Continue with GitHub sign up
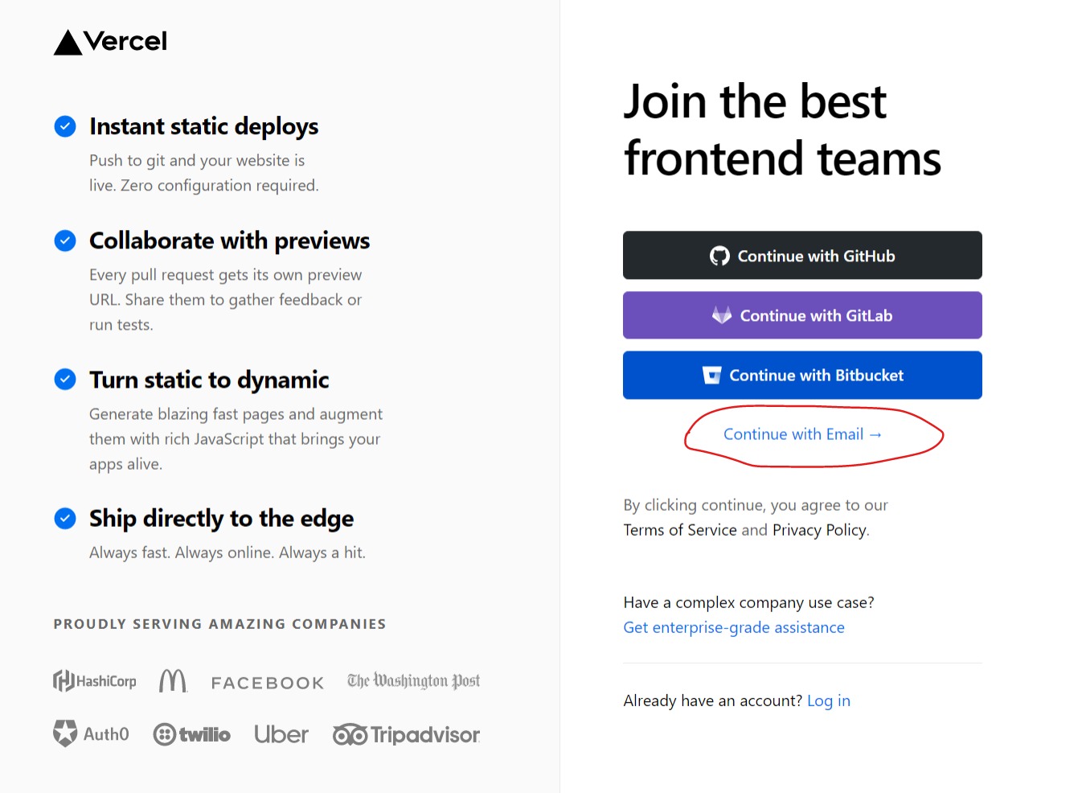Screen dimensions: 1082x793 click(x=802, y=256)
